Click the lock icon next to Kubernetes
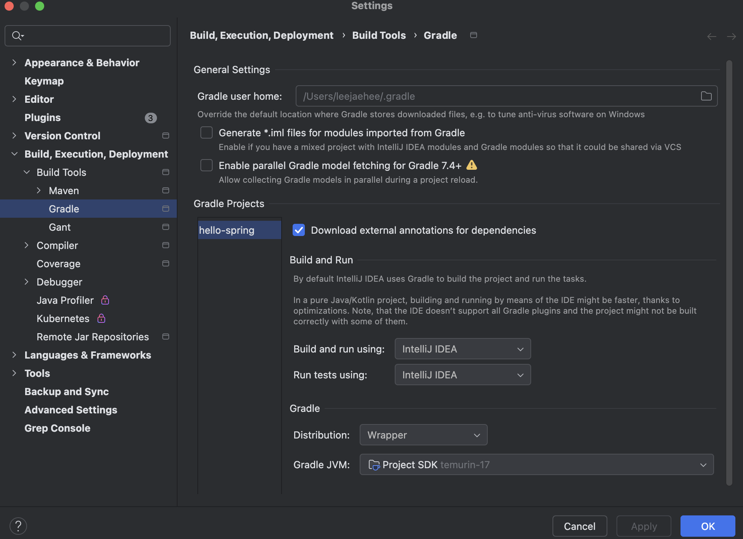The image size is (743, 539). pos(101,318)
